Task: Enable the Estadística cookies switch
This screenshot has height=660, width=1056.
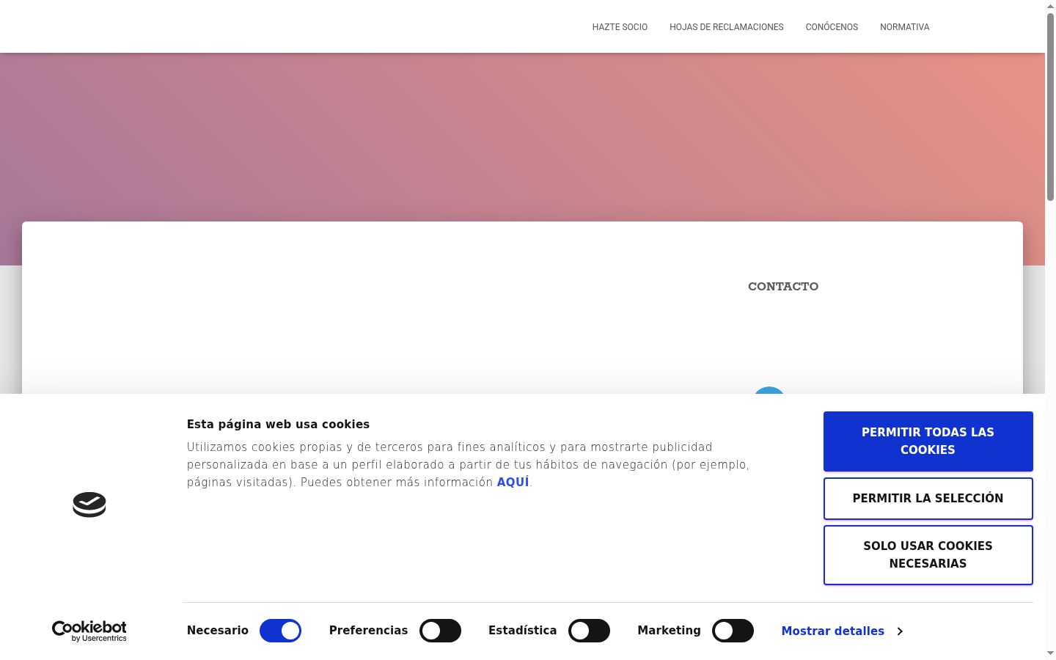Action: point(589,631)
